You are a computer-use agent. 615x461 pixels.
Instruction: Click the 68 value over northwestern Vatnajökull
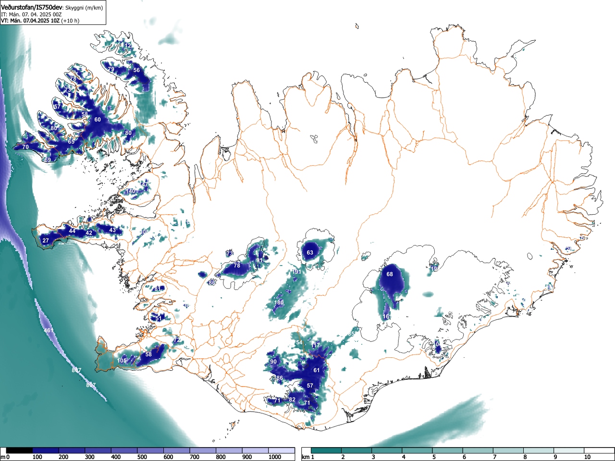390,274
